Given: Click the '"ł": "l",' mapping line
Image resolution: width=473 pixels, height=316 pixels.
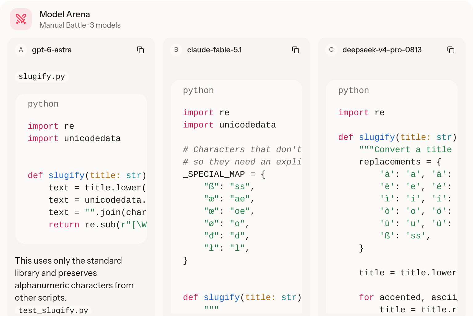Looking at the screenshot, I should click(x=227, y=248).
